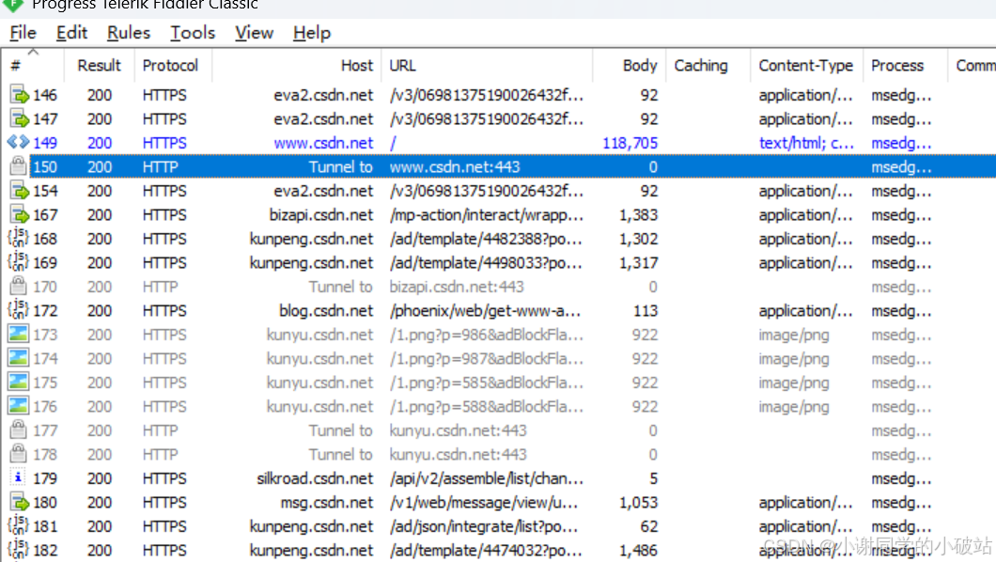Viewport: 996px width, 562px height.
Task: Click the post-request icon of session 146
Action: click(x=19, y=95)
